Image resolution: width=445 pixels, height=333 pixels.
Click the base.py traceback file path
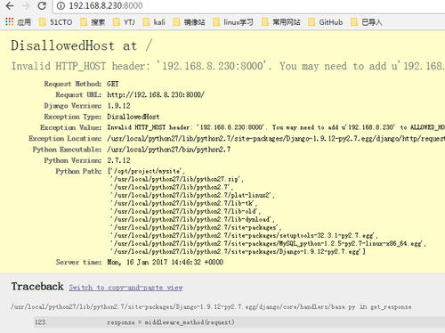(183, 306)
